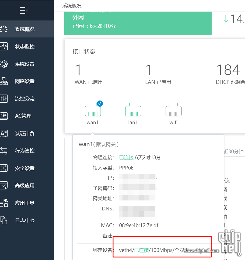Click the 已运行: 6天2时10分 uptime text

pyautogui.click(x=94, y=26)
